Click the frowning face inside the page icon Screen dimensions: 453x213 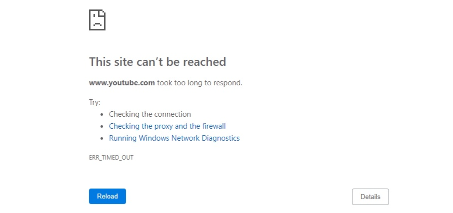point(97,21)
